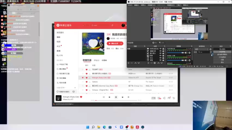Pop out the OBS sources dock panel

164,46
